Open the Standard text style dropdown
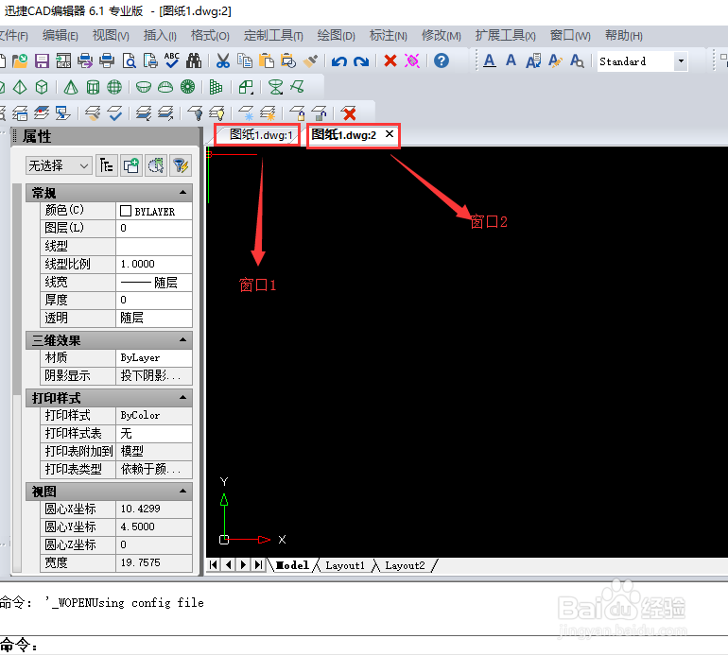The height and width of the screenshot is (656, 728). (681, 61)
